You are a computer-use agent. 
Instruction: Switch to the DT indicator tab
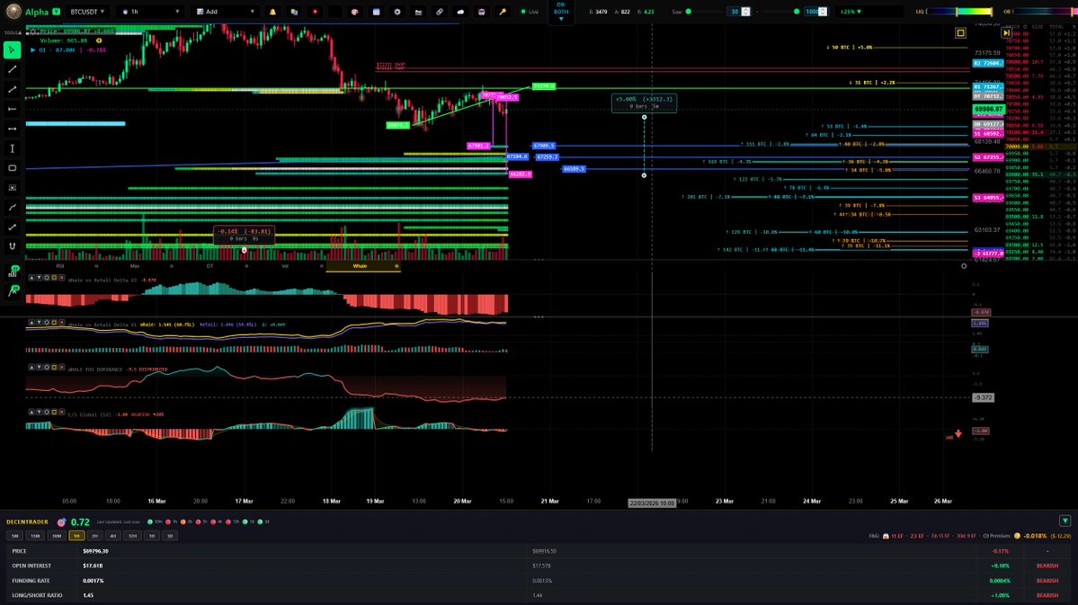pyautogui.click(x=209, y=266)
